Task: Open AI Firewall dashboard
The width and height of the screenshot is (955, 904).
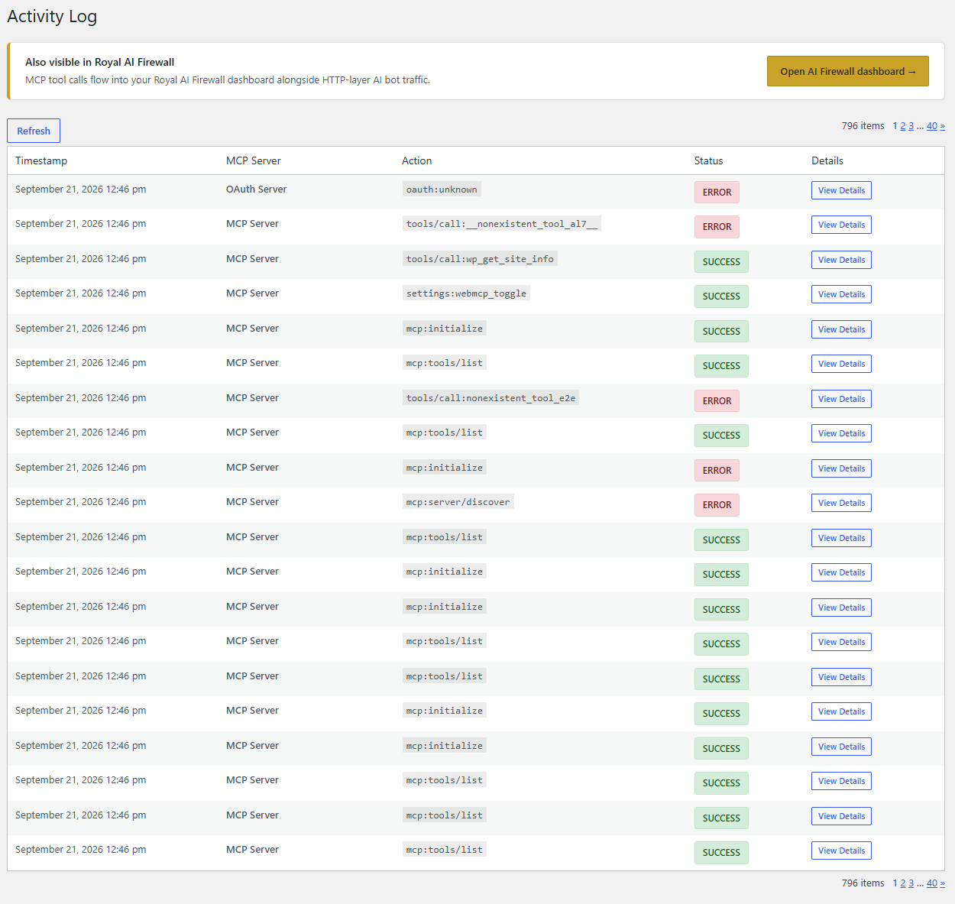Action: point(848,71)
